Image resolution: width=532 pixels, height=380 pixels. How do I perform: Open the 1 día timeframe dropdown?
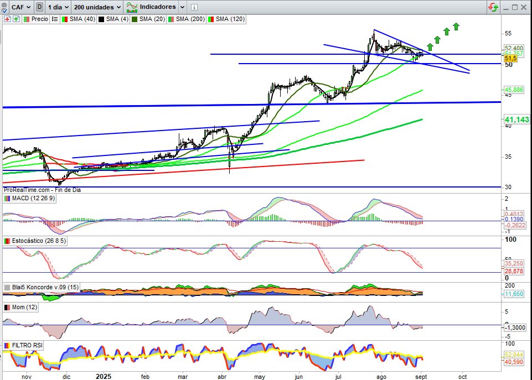(x=58, y=7)
